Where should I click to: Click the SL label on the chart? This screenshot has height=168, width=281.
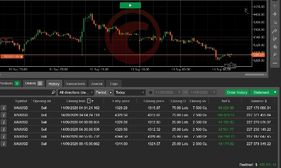tap(7, 40)
